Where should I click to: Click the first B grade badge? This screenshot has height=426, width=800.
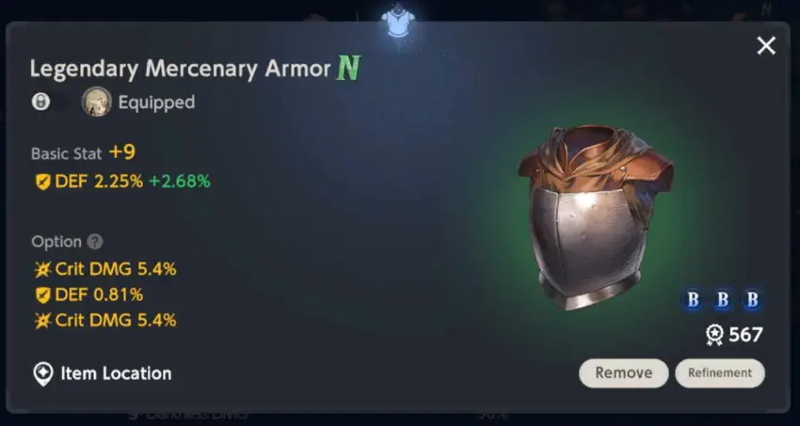point(693,300)
